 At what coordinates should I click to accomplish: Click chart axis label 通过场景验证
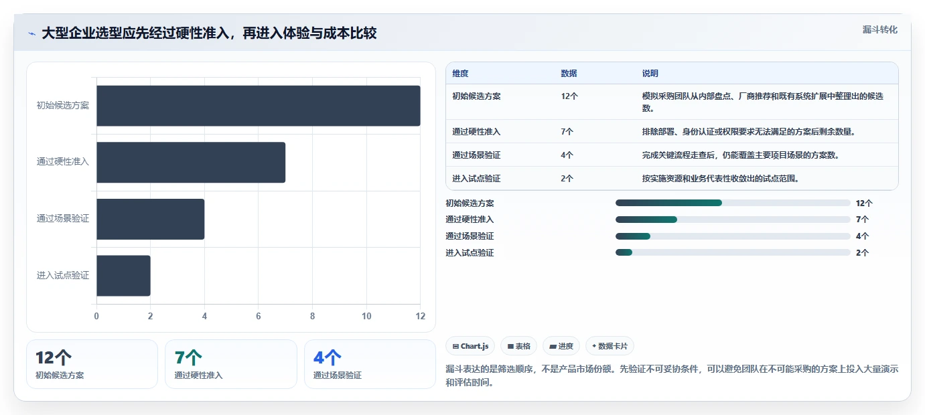63,219
